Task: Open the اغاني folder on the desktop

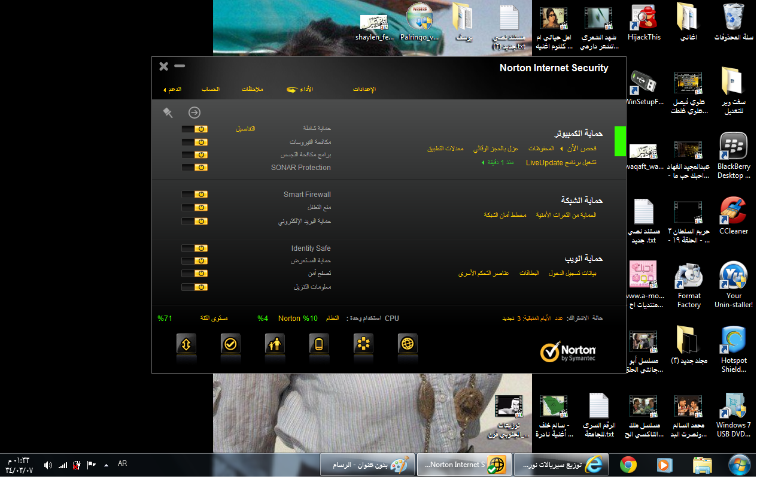Action: click(x=689, y=22)
